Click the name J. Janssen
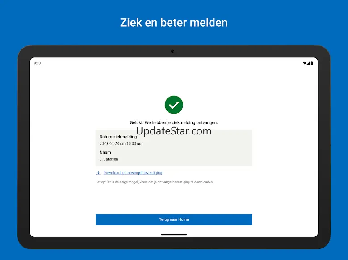 109,159
